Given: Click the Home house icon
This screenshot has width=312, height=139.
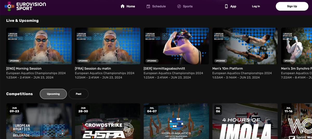Looking at the screenshot, I should click(x=122, y=6).
